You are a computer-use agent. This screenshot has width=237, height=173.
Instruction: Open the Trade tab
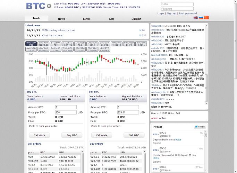click(36, 18)
